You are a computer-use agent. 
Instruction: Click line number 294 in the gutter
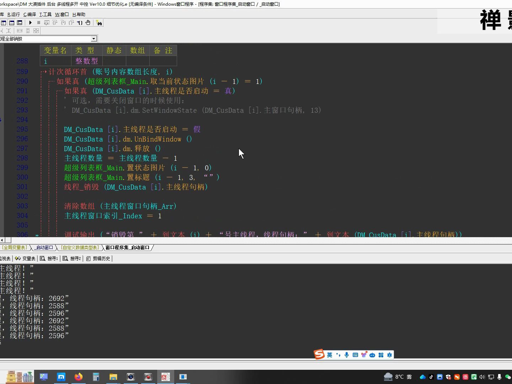[x=22, y=119]
